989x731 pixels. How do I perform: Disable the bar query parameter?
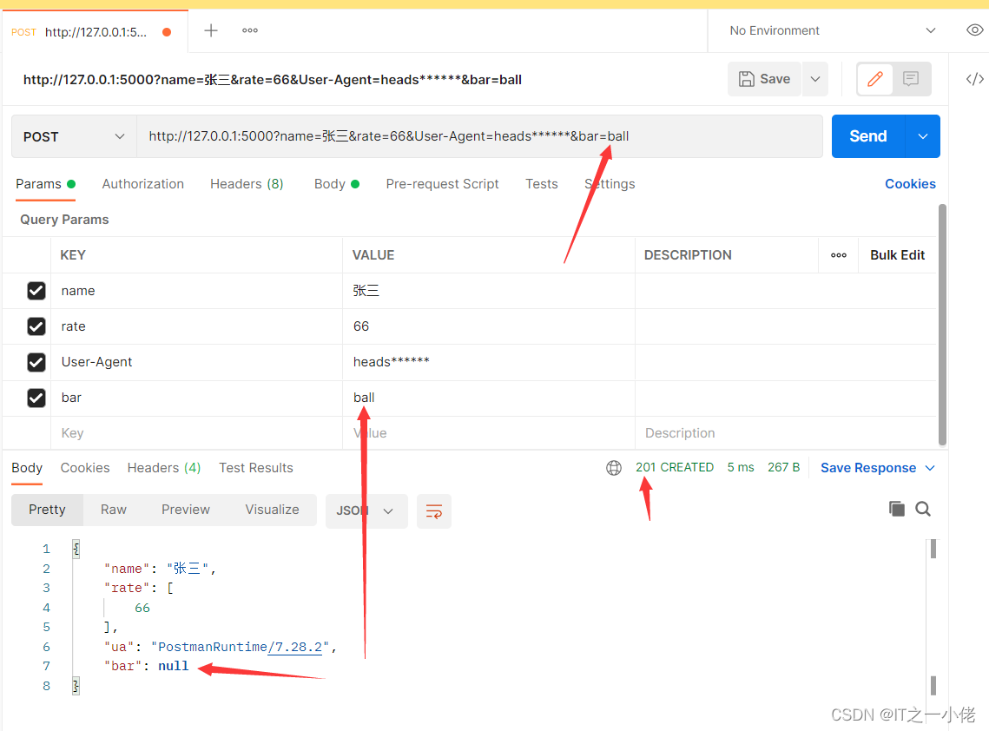[x=36, y=398]
